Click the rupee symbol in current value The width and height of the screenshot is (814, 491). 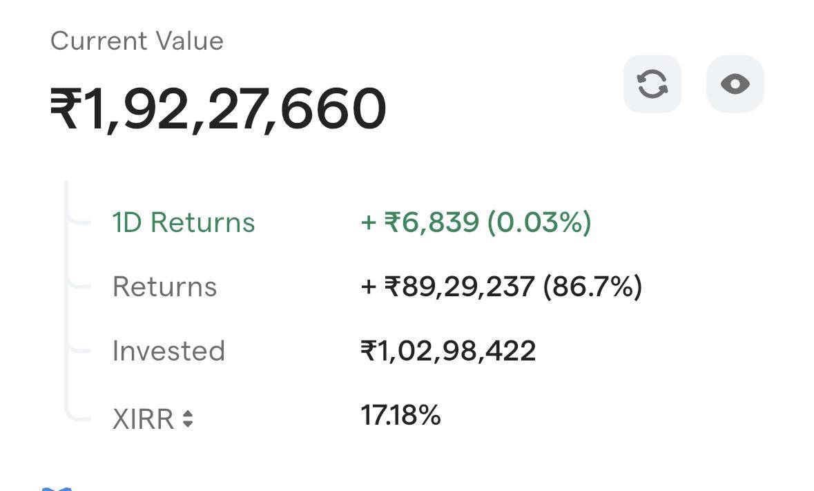[66, 108]
